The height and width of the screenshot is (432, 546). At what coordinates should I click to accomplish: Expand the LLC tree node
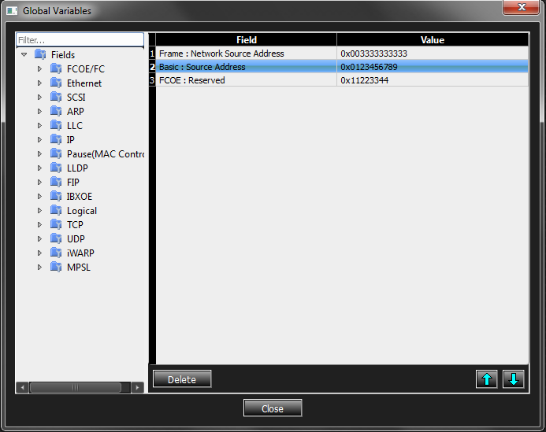[39, 126]
